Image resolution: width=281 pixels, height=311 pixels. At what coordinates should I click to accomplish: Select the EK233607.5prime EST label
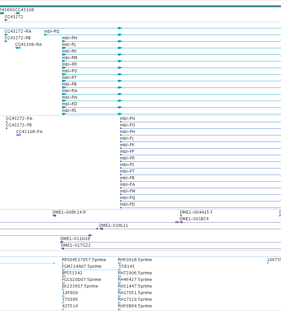80,286
